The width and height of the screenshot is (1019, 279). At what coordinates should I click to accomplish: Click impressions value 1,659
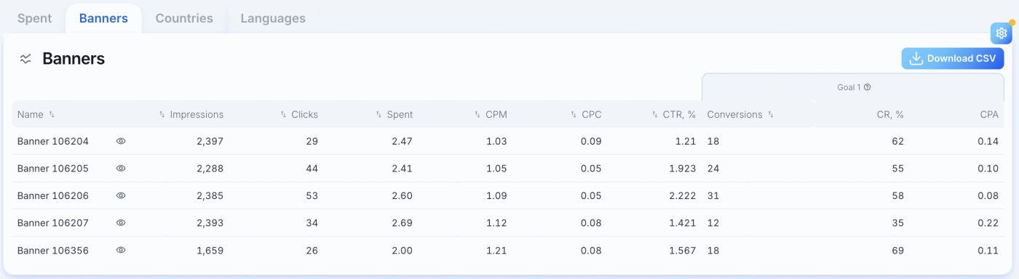210,250
